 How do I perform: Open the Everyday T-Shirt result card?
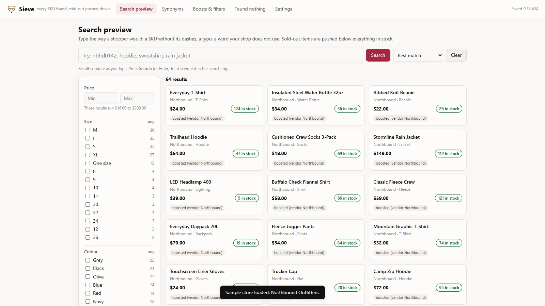coord(214,105)
